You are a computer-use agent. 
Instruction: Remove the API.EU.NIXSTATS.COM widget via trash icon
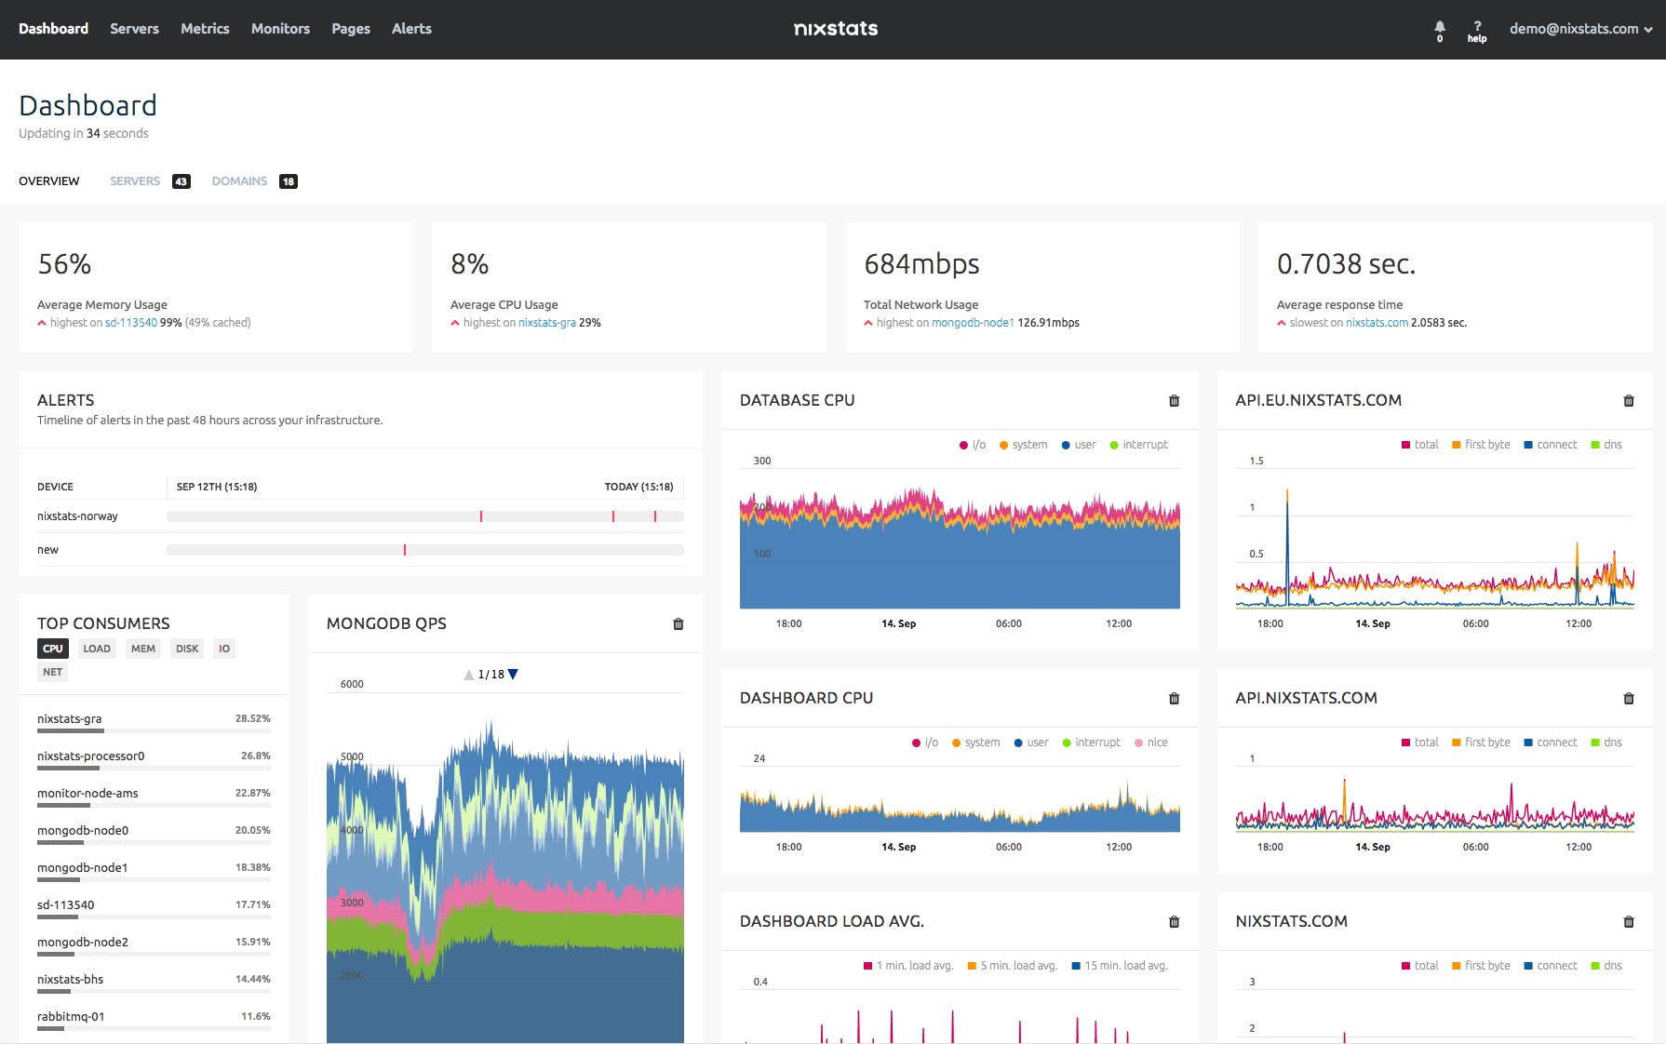point(1628,401)
